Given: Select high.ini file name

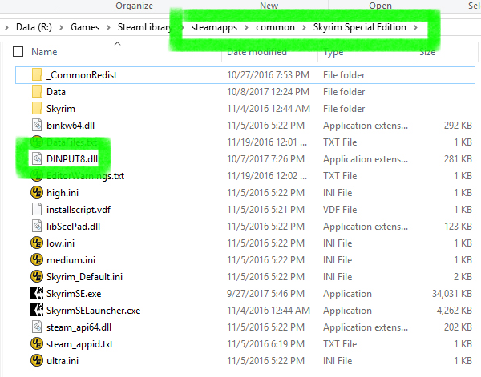Looking at the screenshot, I should (x=63, y=193).
